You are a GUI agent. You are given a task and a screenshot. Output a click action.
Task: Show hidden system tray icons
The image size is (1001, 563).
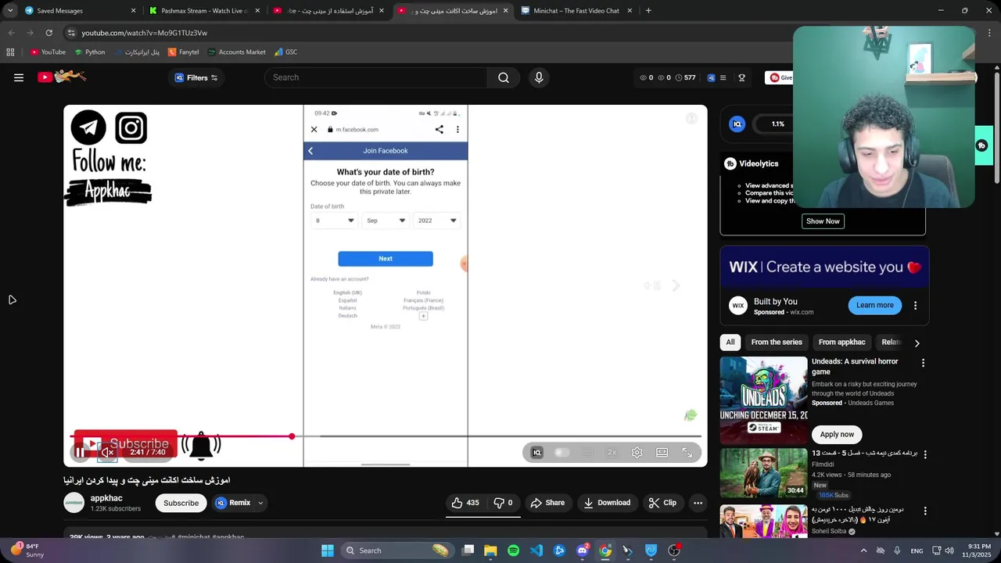tap(863, 550)
